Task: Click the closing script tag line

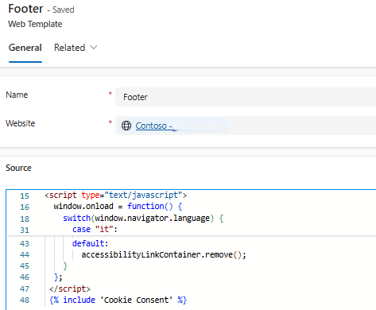Action: [70, 289]
